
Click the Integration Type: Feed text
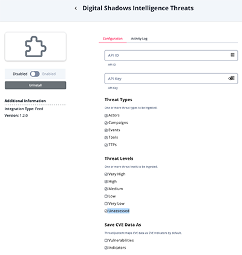[24, 109]
